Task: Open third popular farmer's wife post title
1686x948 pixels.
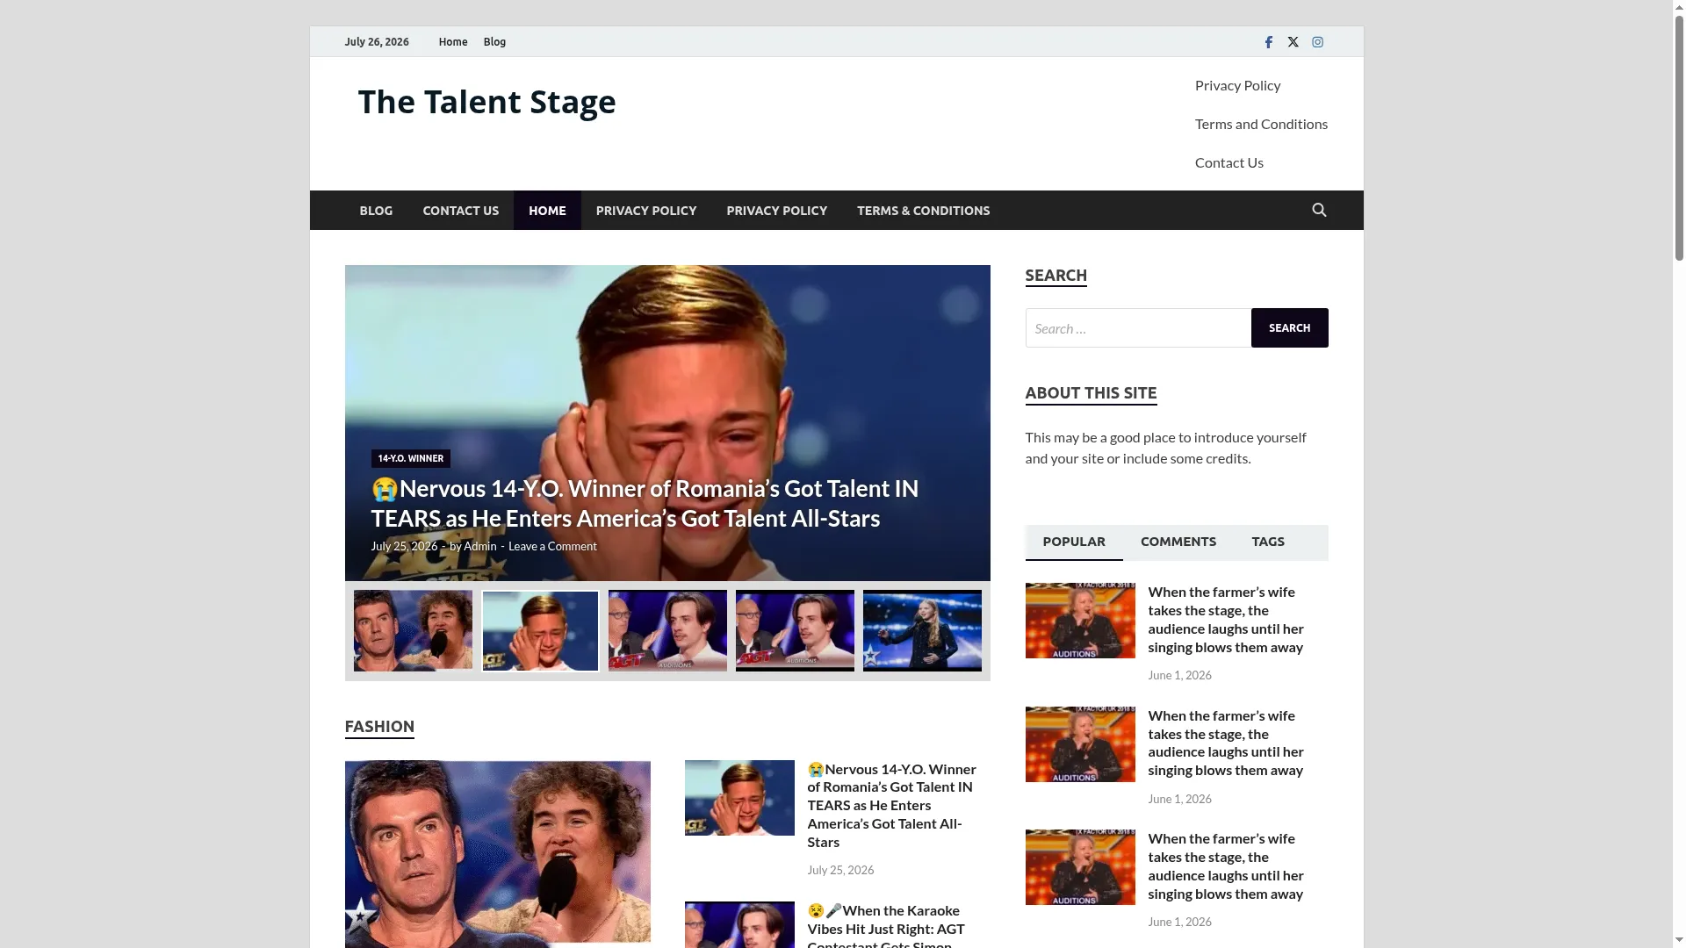Action: [x=1226, y=866]
